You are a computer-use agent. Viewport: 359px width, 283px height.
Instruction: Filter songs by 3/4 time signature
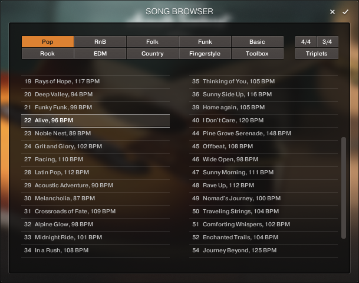(327, 41)
